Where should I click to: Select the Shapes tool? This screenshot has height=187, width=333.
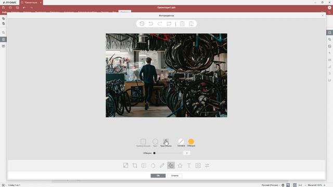[x=171, y=165]
